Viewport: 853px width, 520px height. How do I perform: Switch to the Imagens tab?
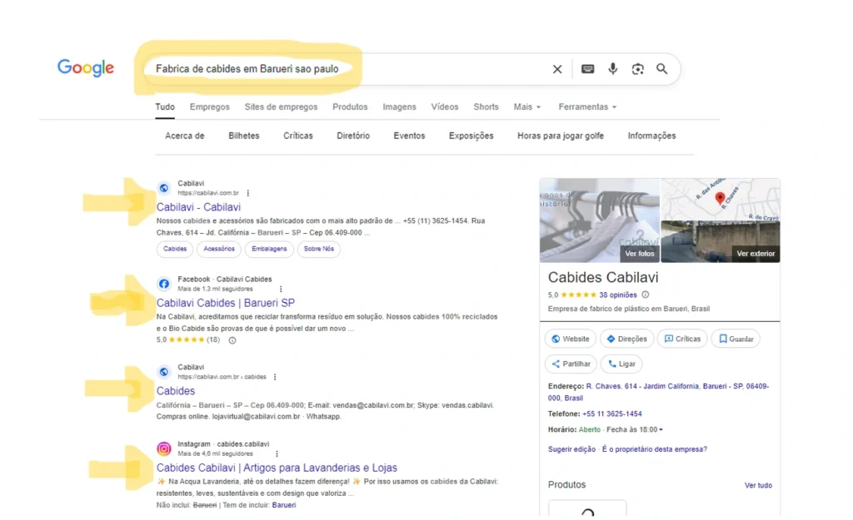(399, 106)
